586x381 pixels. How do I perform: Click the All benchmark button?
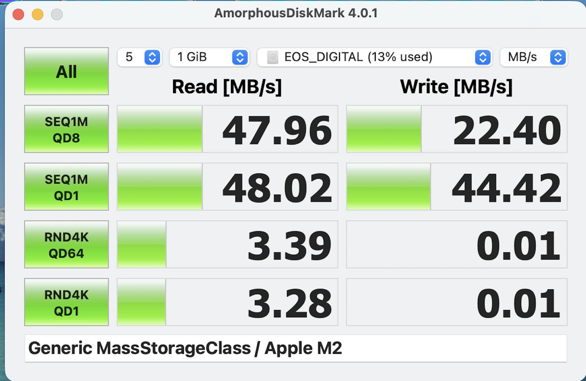pos(66,71)
